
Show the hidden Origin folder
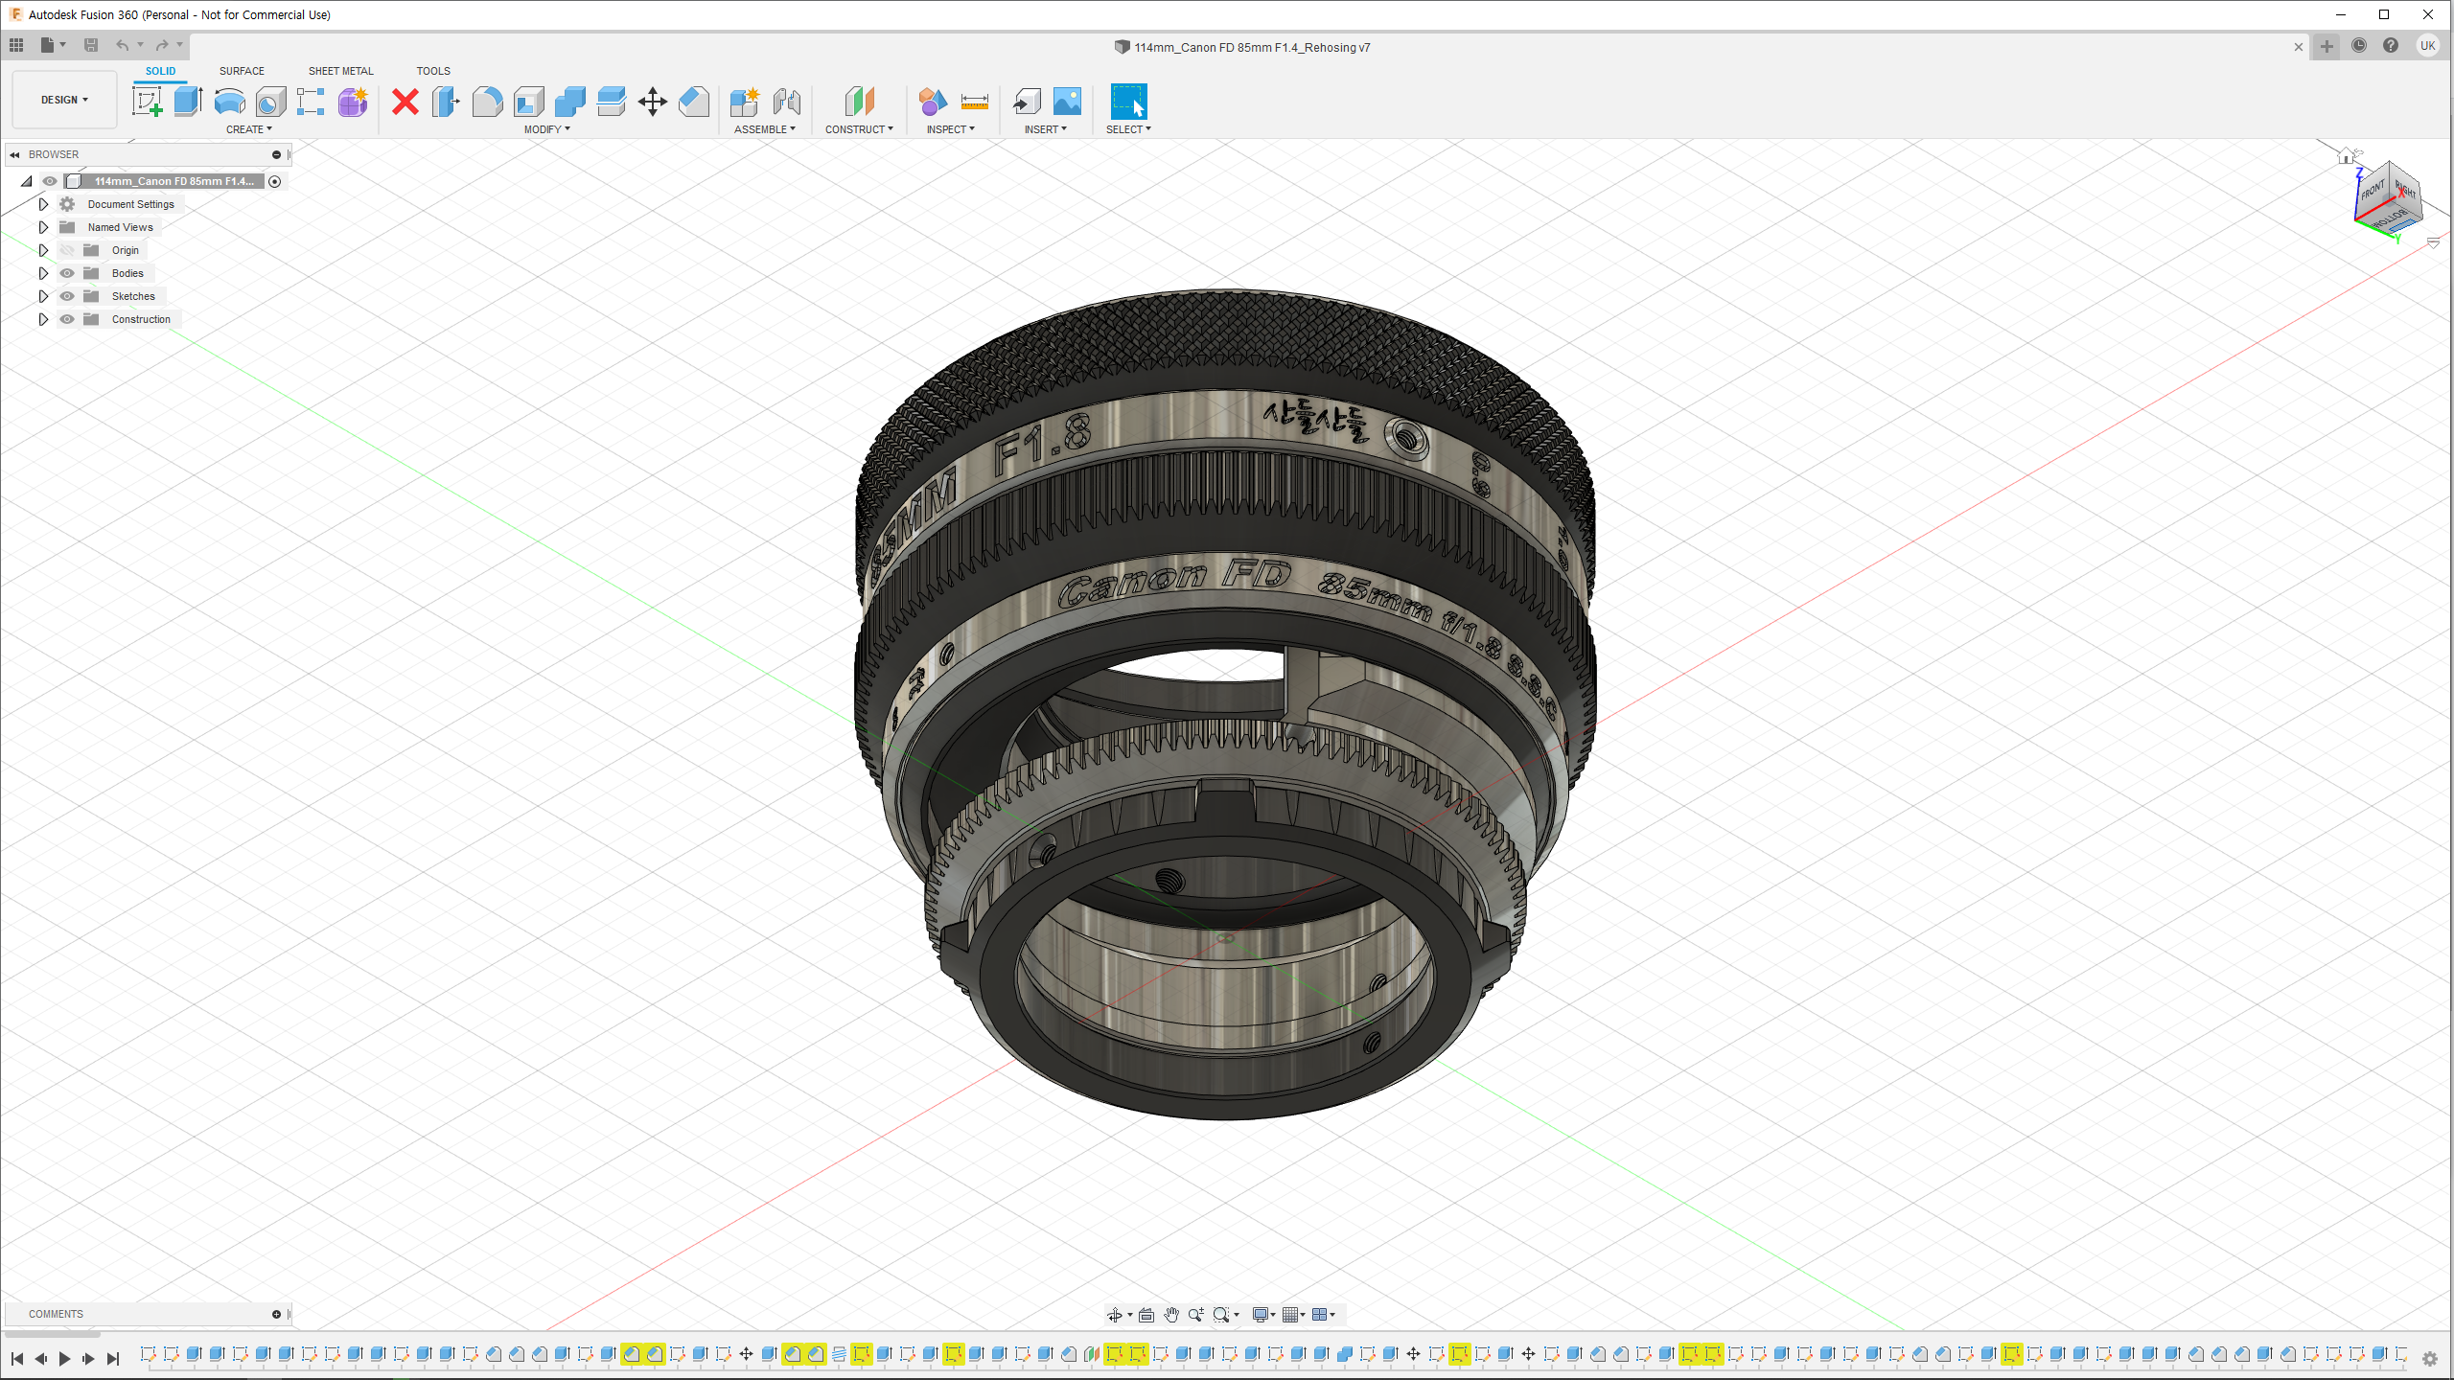[x=67, y=250]
